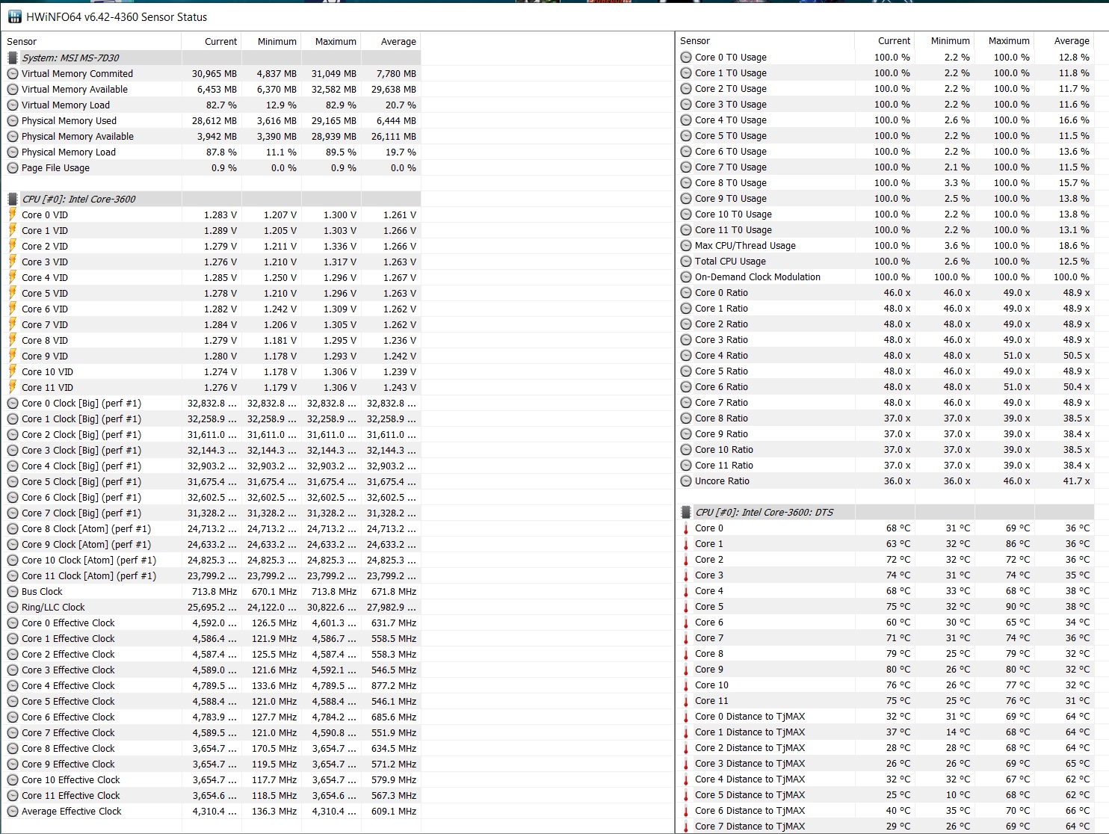1109x834 pixels.
Task: Select the 'Core 10 Clock [Atom] (perf #1)' label
Action: (89, 560)
